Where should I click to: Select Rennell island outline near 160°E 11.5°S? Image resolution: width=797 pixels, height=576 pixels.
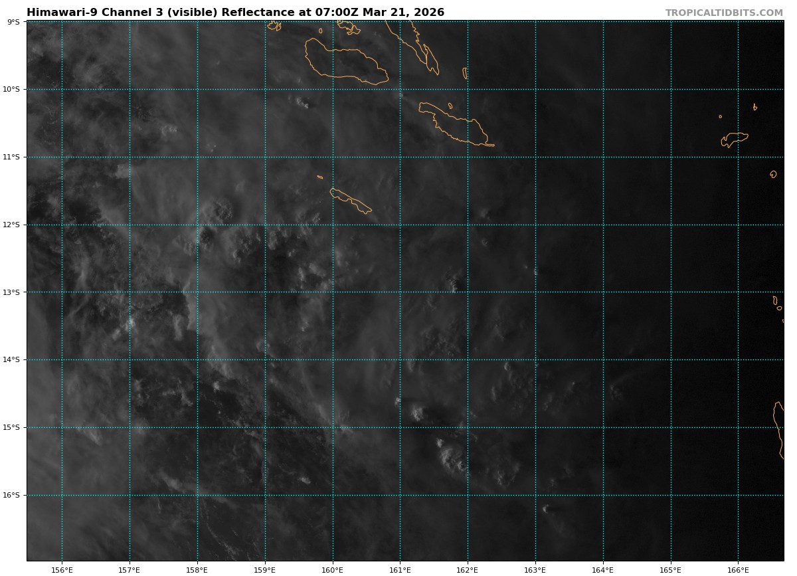click(x=351, y=201)
